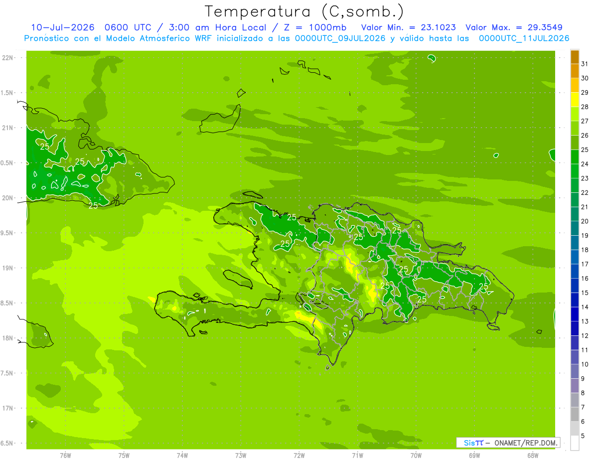598x462 pixels.
Task: Click the "0000UTC_11JUL2026" valid-until time
Action: click(524, 38)
